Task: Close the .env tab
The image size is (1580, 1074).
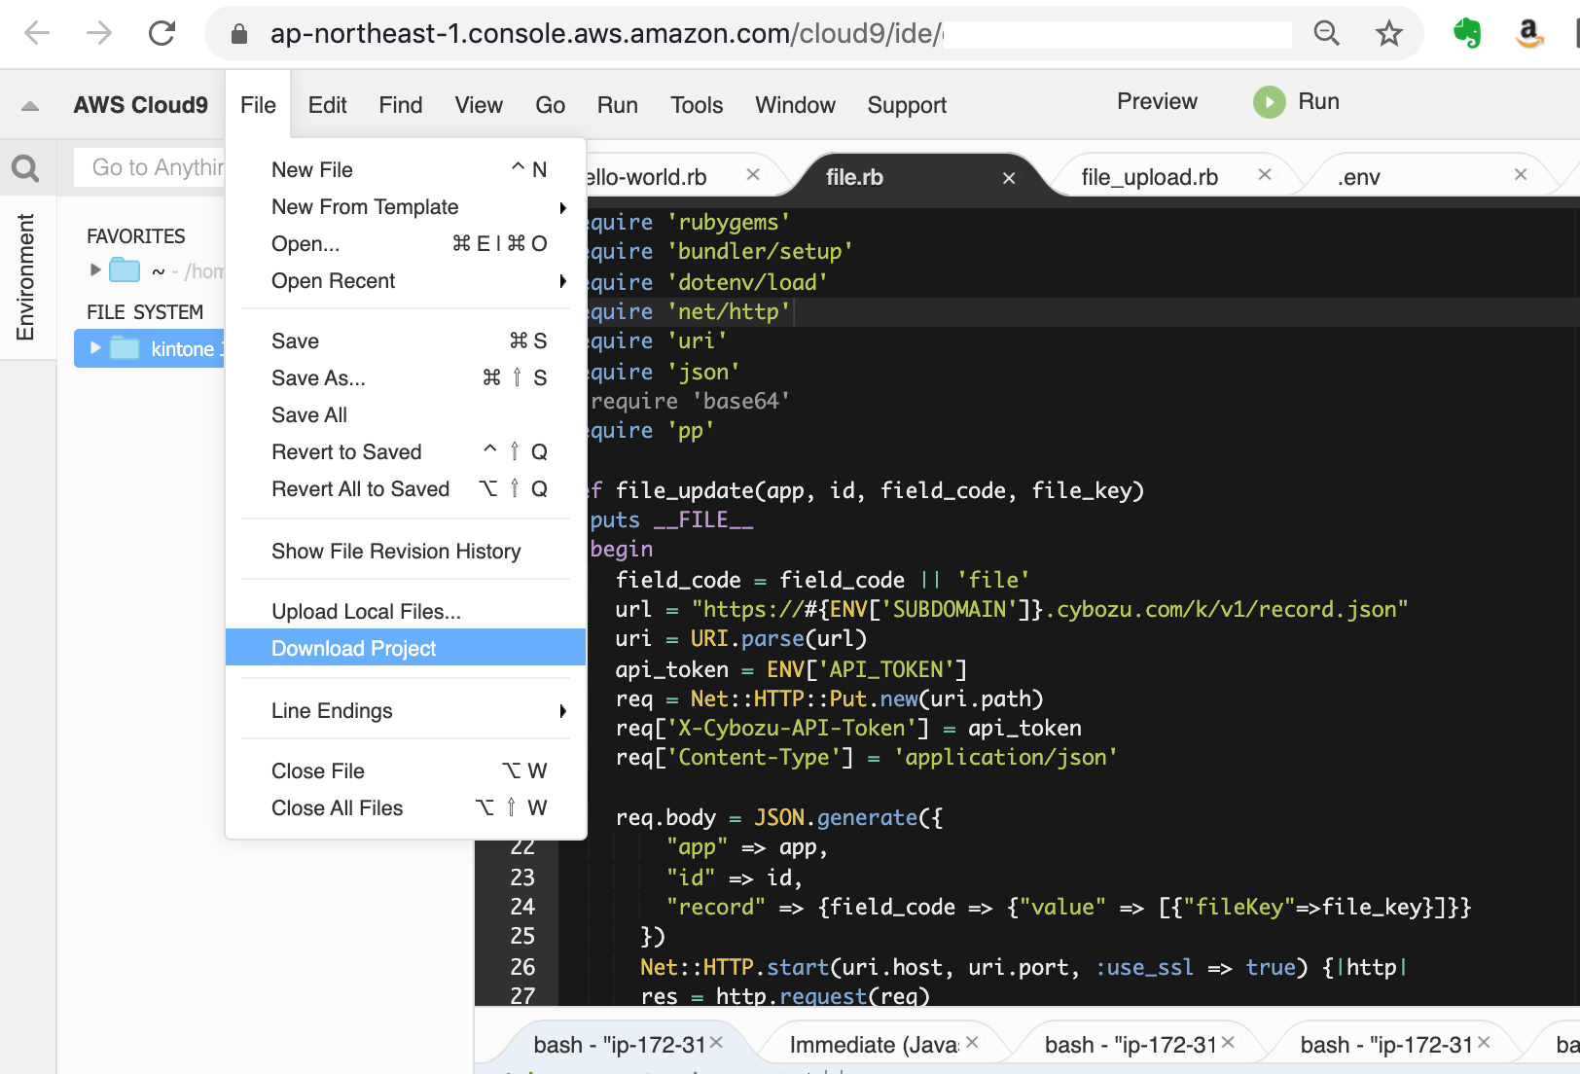Action: pyautogui.click(x=1521, y=175)
